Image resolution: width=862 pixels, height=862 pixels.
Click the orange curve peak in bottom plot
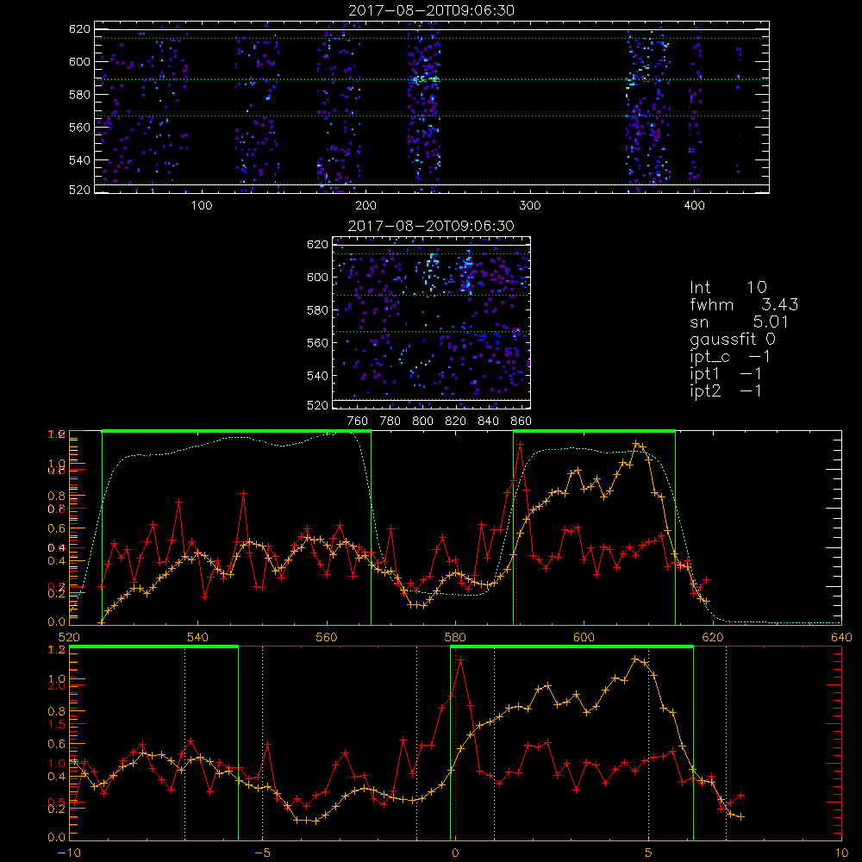tap(634, 659)
